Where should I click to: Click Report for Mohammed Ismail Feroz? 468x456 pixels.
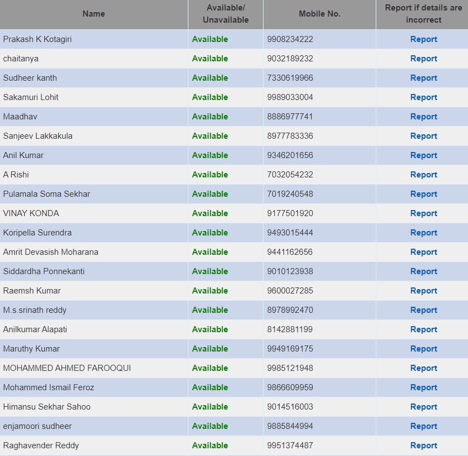pos(424,387)
